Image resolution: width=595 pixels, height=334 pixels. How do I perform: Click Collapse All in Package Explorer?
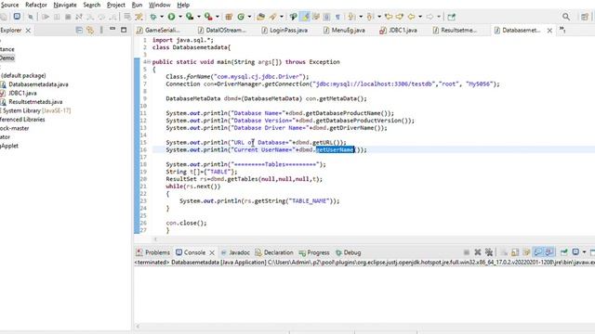(x=79, y=30)
